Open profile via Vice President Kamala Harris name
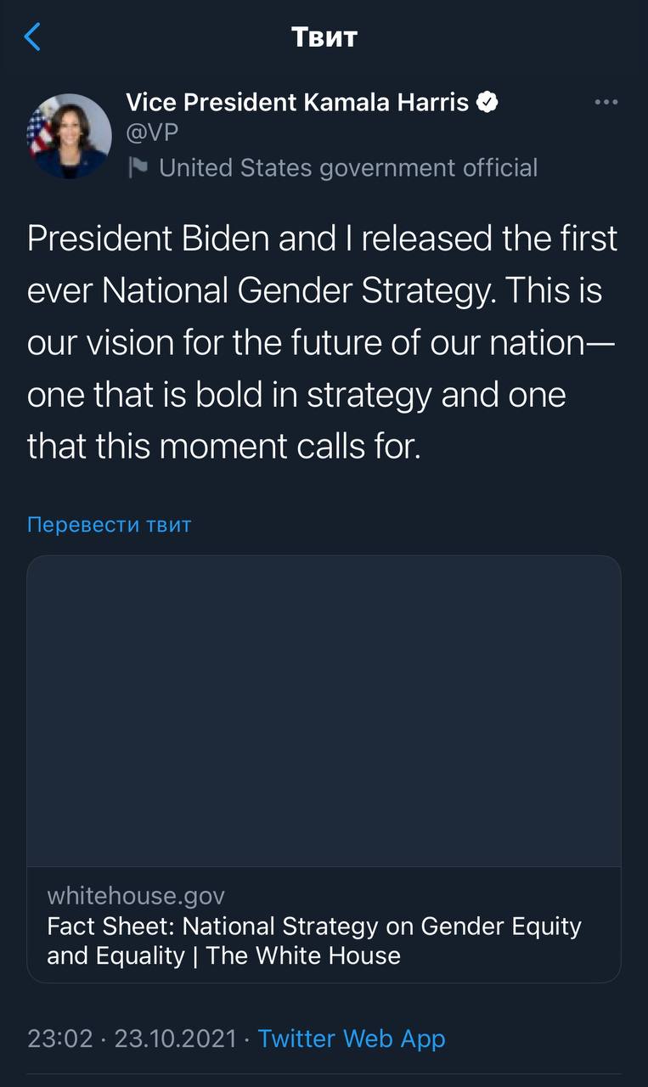This screenshot has width=648, height=1087. click(x=296, y=103)
